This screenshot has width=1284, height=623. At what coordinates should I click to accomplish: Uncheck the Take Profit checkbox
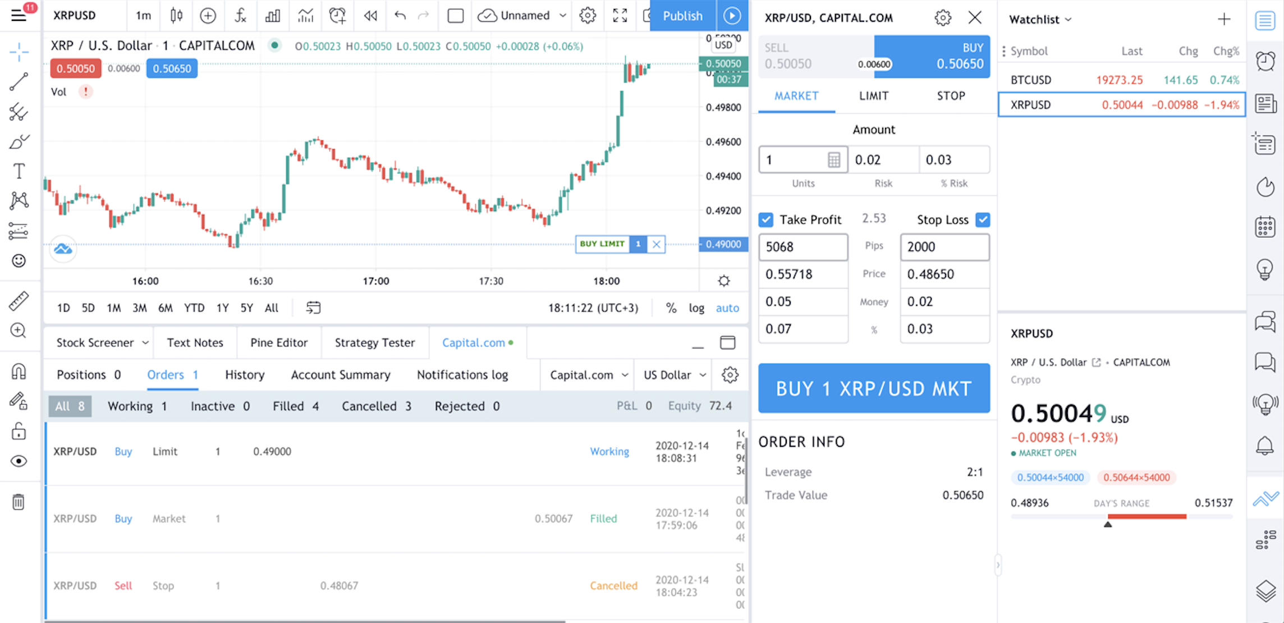[x=766, y=219]
